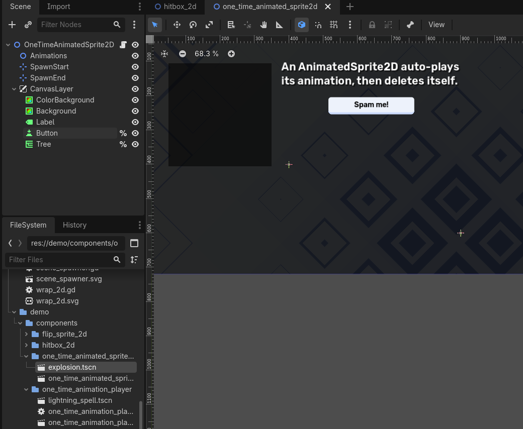Image resolution: width=523 pixels, height=429 pixels.
Task: Add a new node with the plus icon
Action: coord(12,25)
